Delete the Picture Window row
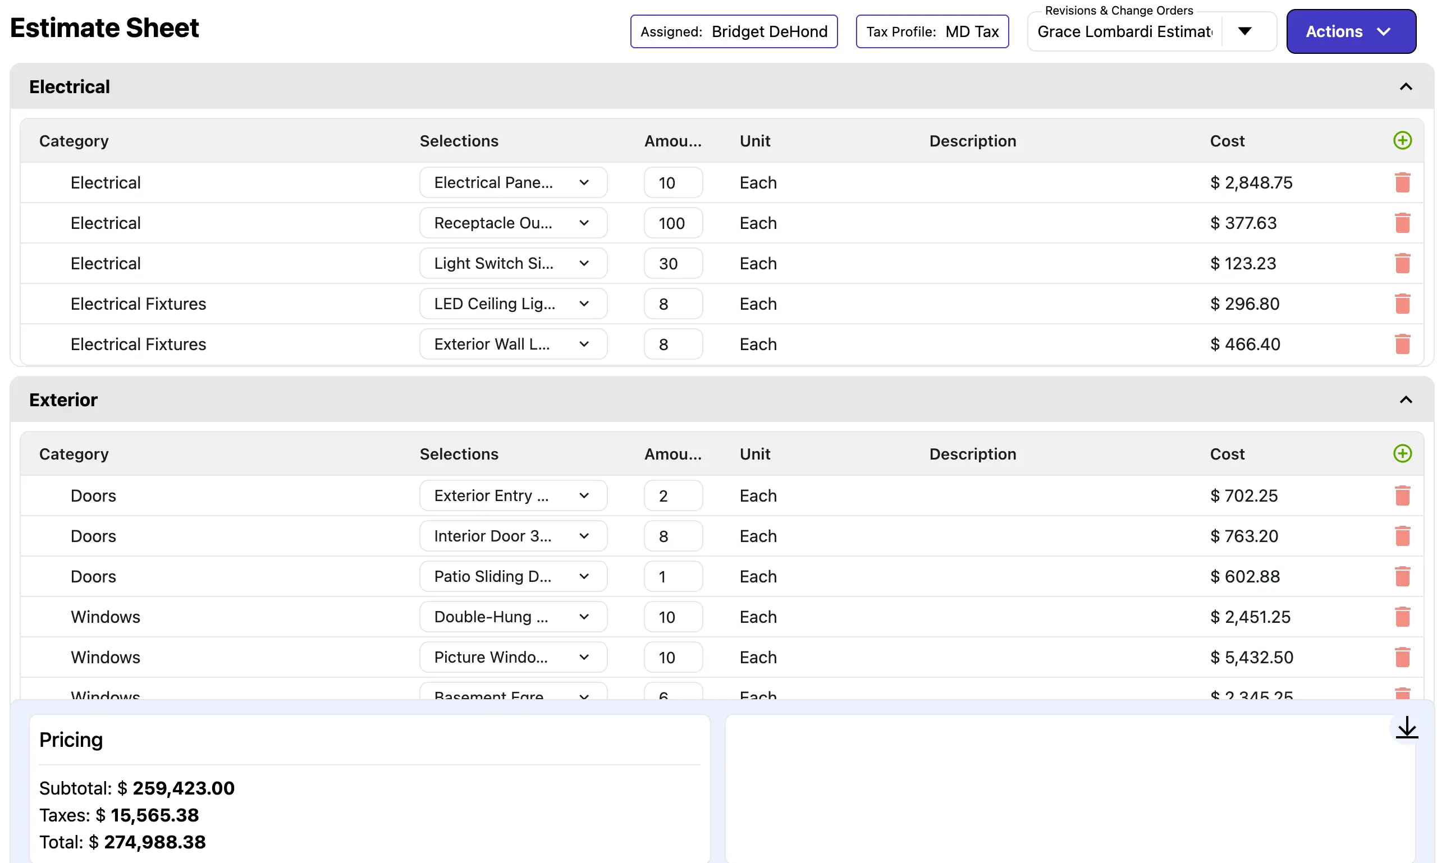This screenshot has width=1437, height=863. [1402, 657]
